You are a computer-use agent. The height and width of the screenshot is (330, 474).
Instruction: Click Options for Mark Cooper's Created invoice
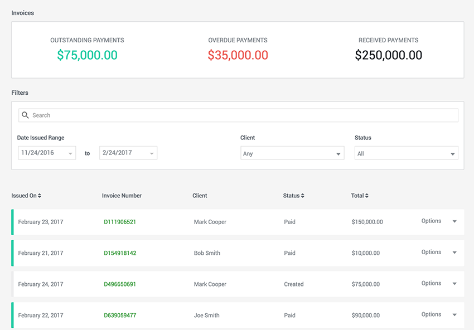click(x=431, y=283)
